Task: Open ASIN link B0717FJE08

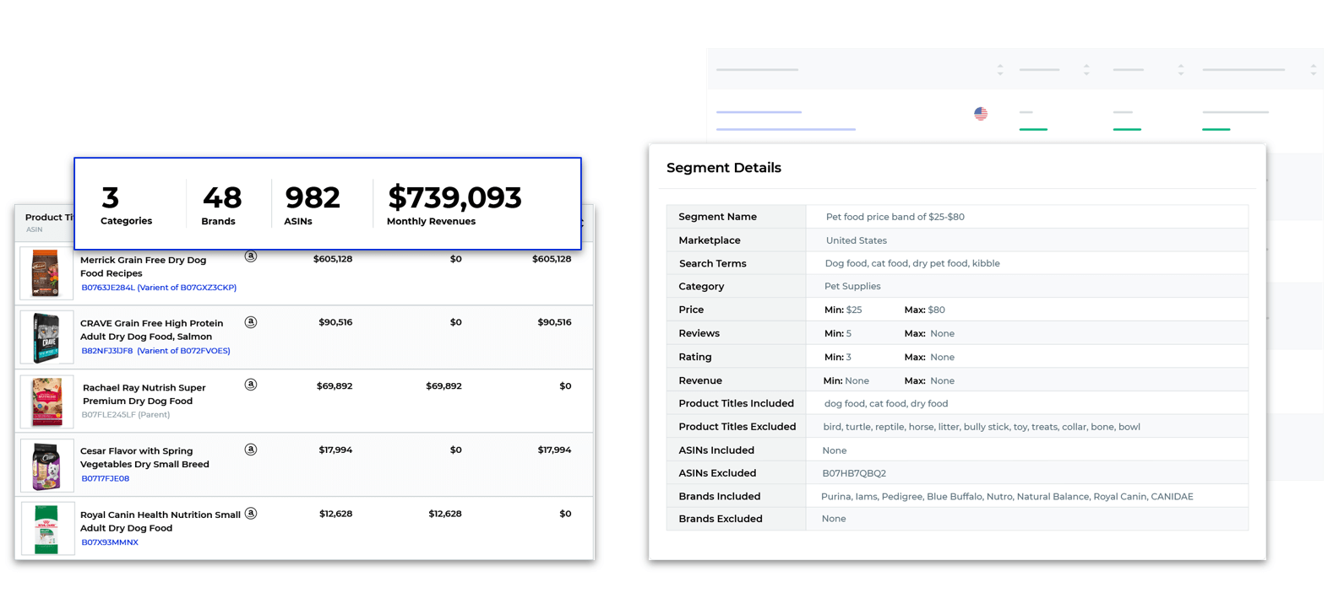Action: 106,478
